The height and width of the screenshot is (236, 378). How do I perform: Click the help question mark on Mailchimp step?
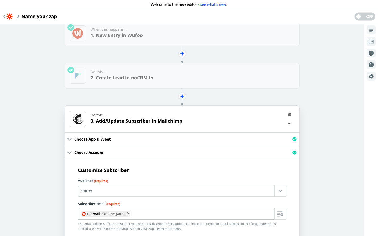(x=290, y=115)
